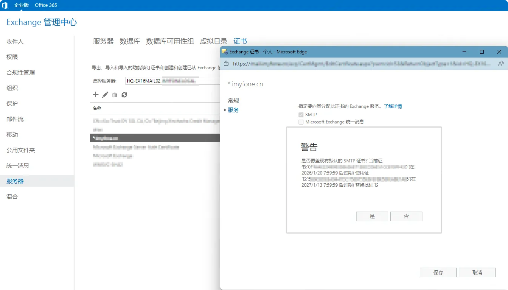Select the 服务 section in dialog

coord(233,110)
